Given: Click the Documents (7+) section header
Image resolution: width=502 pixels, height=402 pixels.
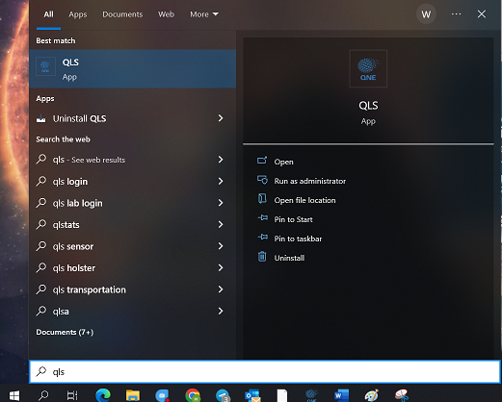Looking at the screenshot, I should click(65, 332).
